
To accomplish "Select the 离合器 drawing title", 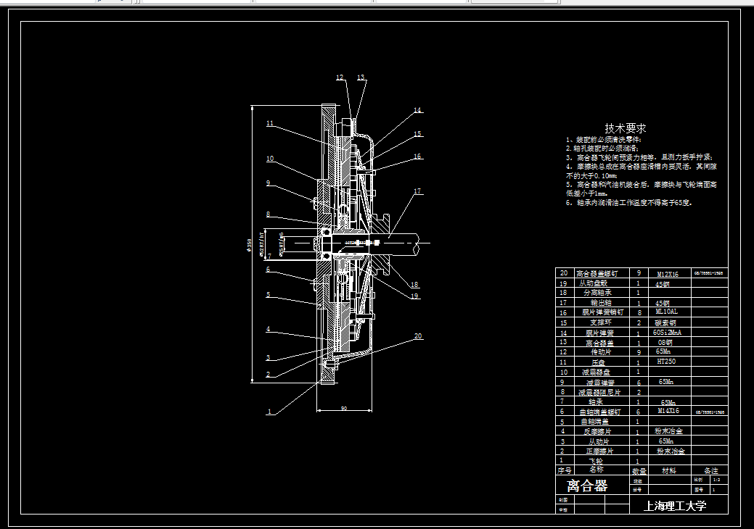I will coord(587,486).
